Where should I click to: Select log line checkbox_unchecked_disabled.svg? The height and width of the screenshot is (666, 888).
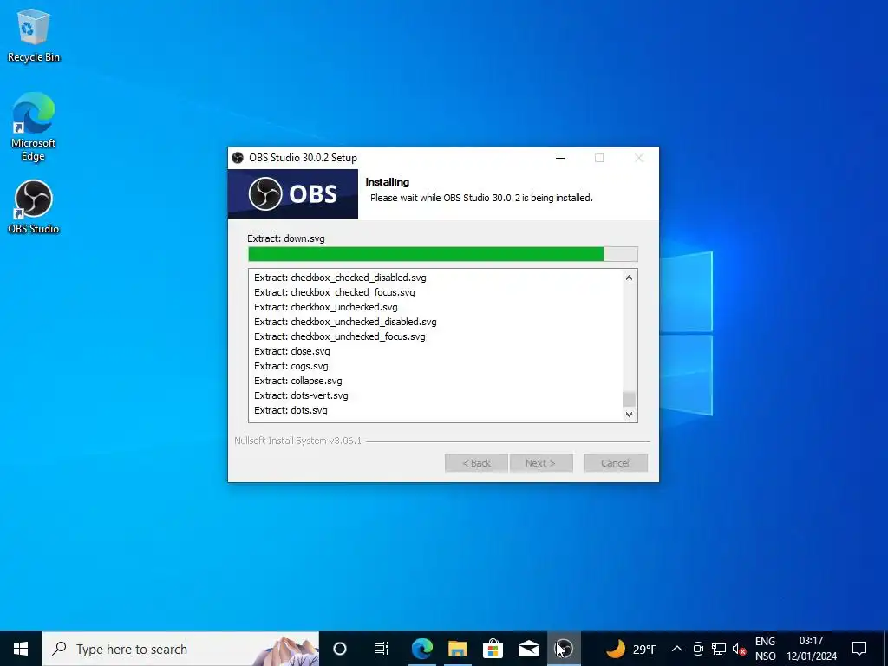[345, 322]
